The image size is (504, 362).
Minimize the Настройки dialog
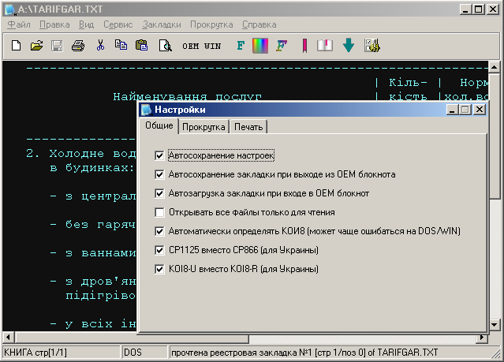pos(452,110)
